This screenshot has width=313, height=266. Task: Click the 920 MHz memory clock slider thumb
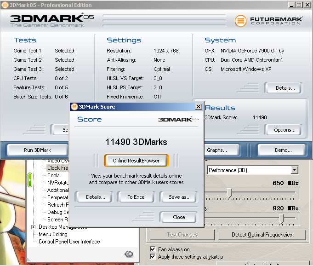[281, 218]
